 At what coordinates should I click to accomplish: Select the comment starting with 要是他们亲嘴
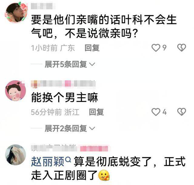[x=104, y=26]
